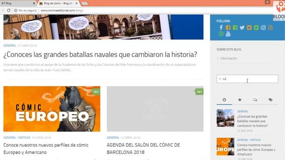Select the 'Blog de cómic' browser tab
The image size is (285, 160).
click(x=58, y=3)
